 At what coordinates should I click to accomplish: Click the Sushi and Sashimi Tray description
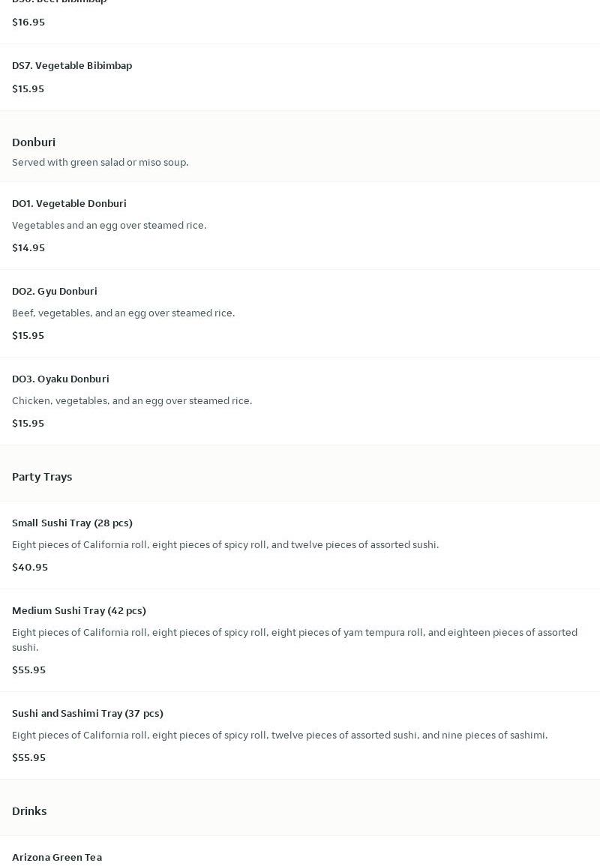pyautogui.click(x=280, y=736)
